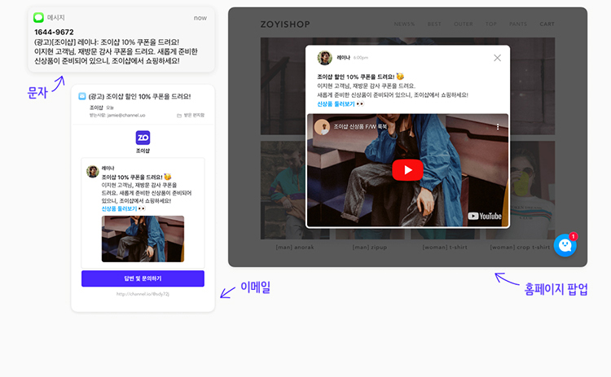Click the video channel avatar

coord(323,127)
